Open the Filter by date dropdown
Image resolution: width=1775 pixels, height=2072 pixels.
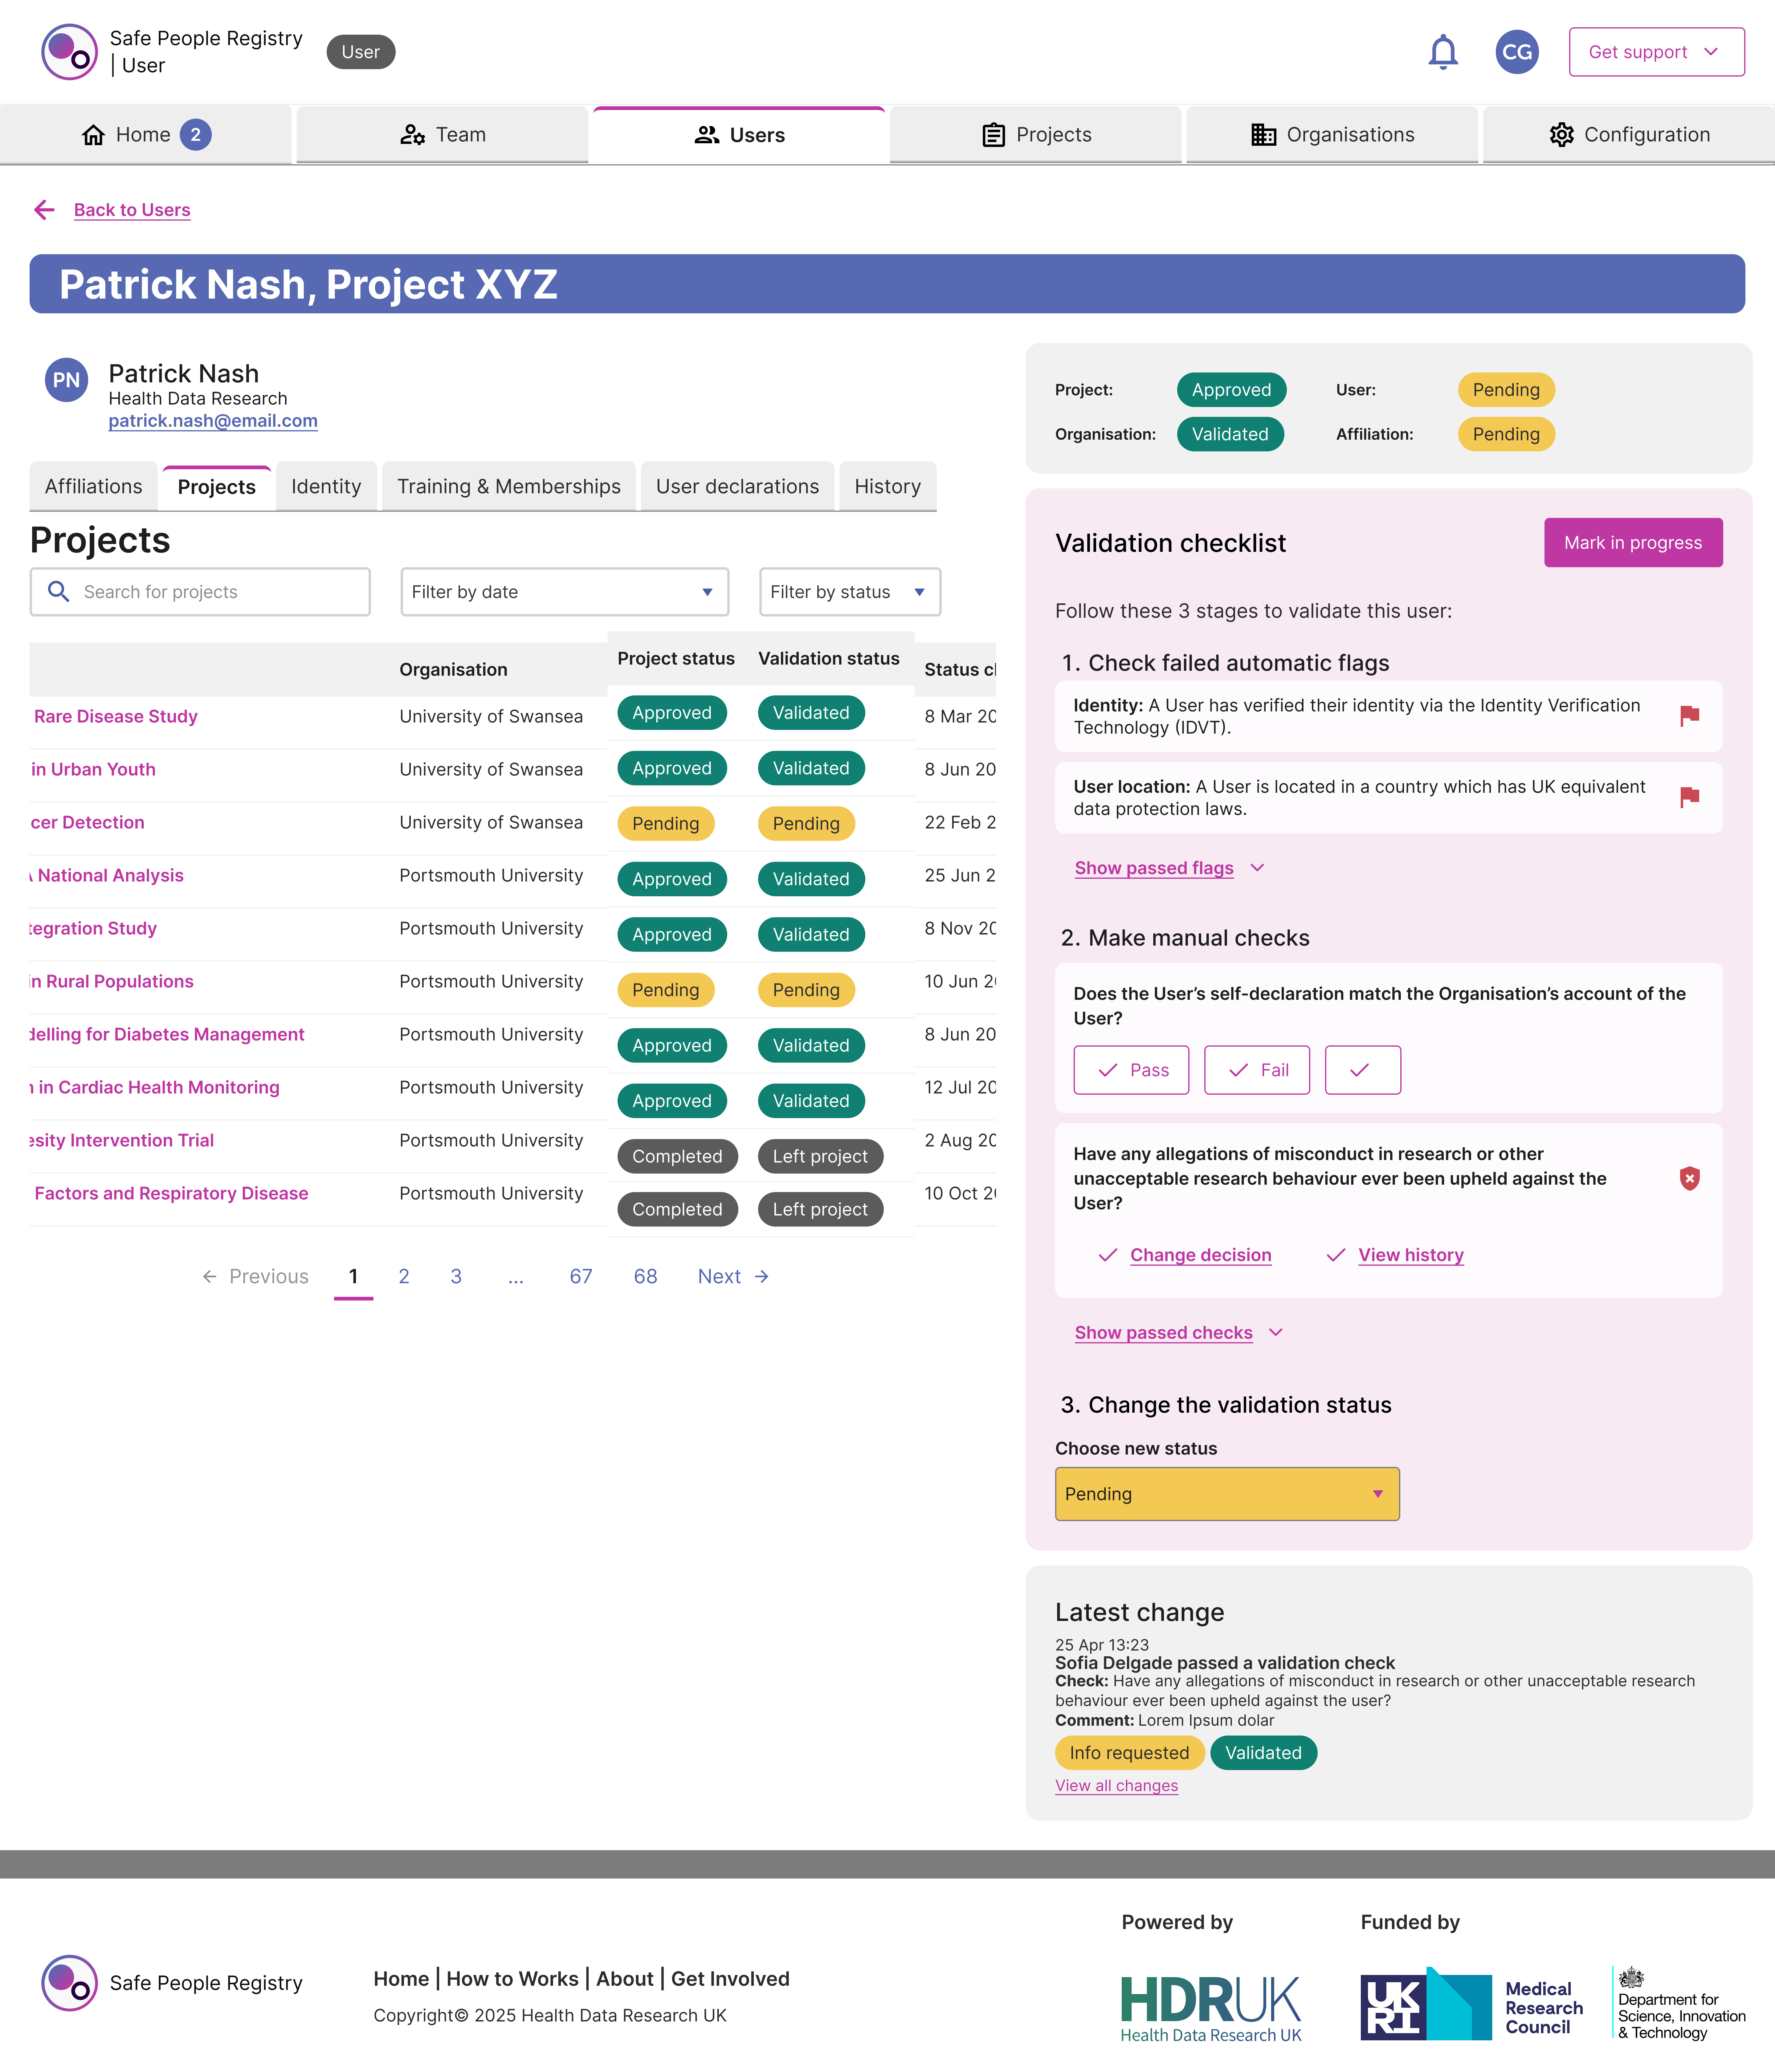coord(565,592)
